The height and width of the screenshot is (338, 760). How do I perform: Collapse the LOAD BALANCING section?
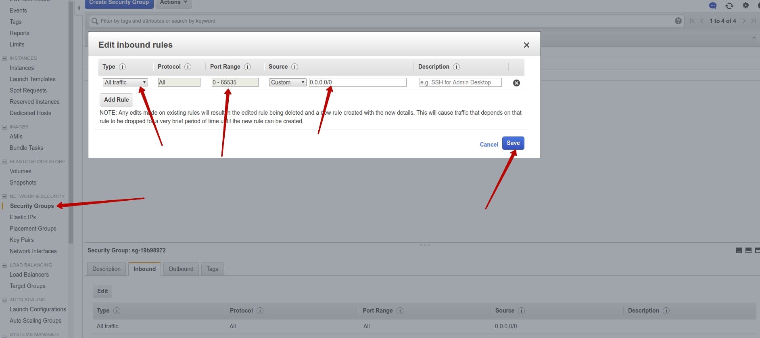4,265
